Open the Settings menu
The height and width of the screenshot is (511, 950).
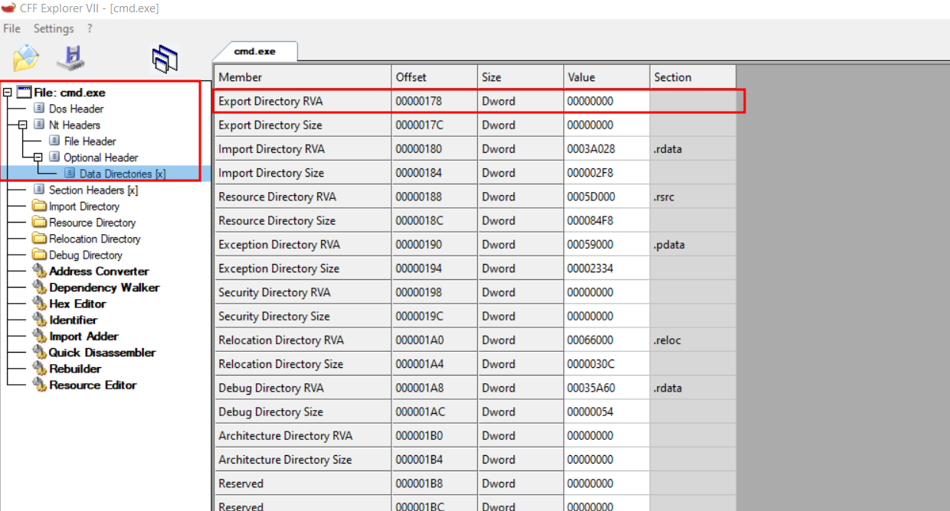pos(54,28)
